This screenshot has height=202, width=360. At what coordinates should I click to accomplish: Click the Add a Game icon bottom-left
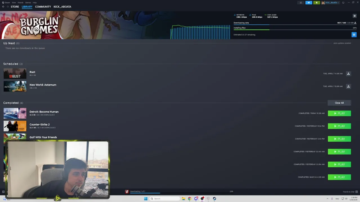click(3, 192)
